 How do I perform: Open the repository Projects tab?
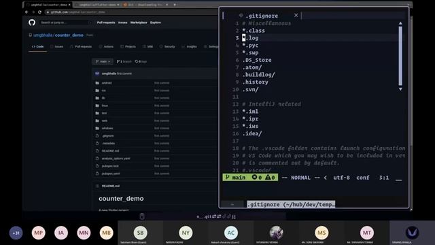[128, 47]
